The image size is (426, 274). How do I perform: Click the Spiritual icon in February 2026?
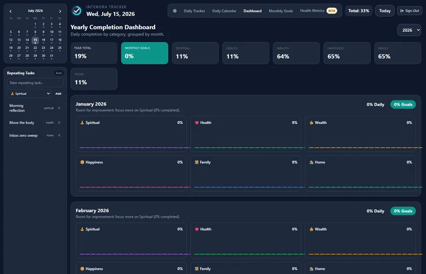(82, 229)
